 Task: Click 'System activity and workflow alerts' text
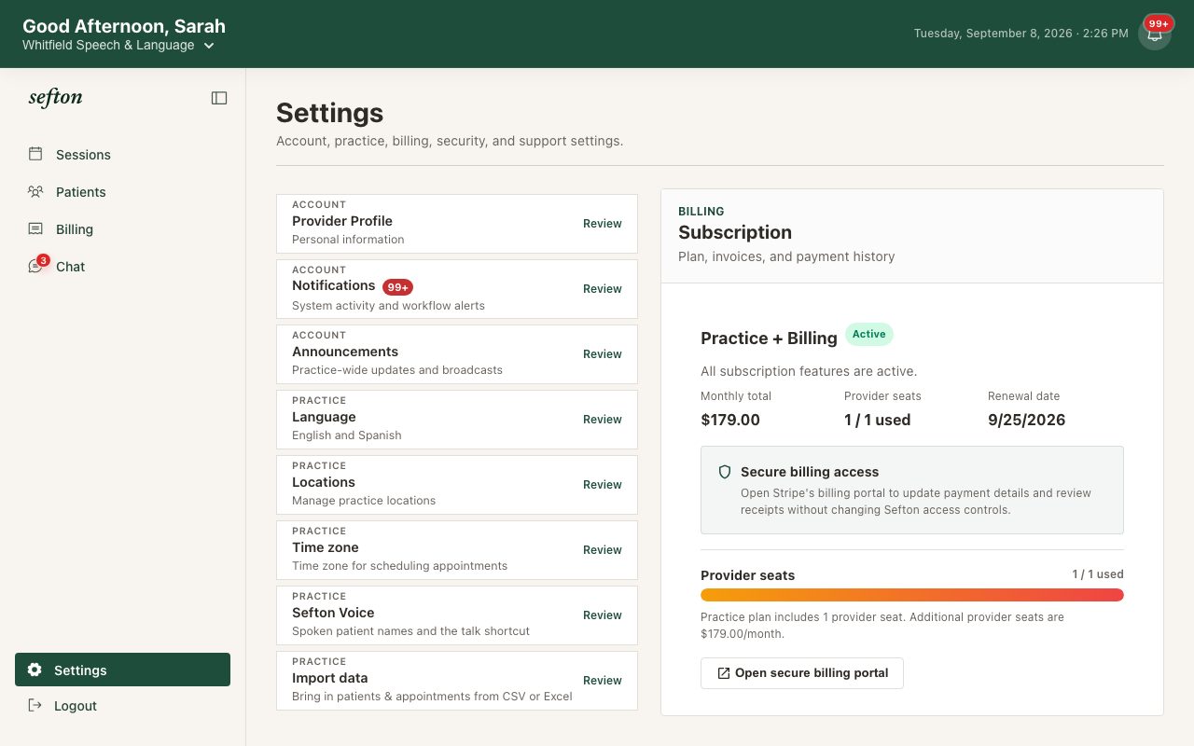[388, 305]
